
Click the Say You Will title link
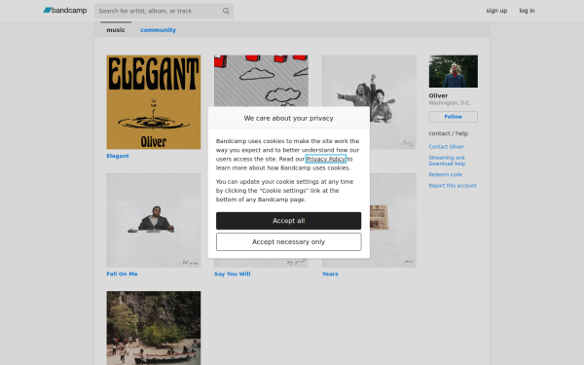coord(232,274)
